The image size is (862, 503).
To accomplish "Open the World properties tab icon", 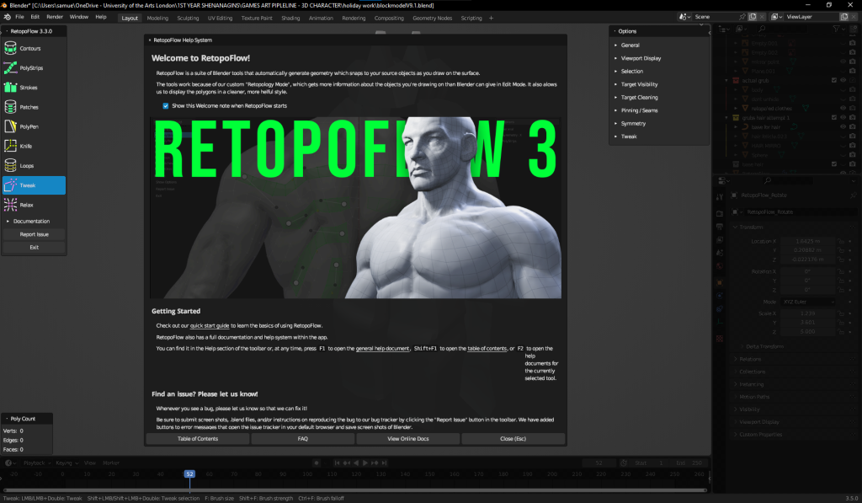I will tap(720, 266).
